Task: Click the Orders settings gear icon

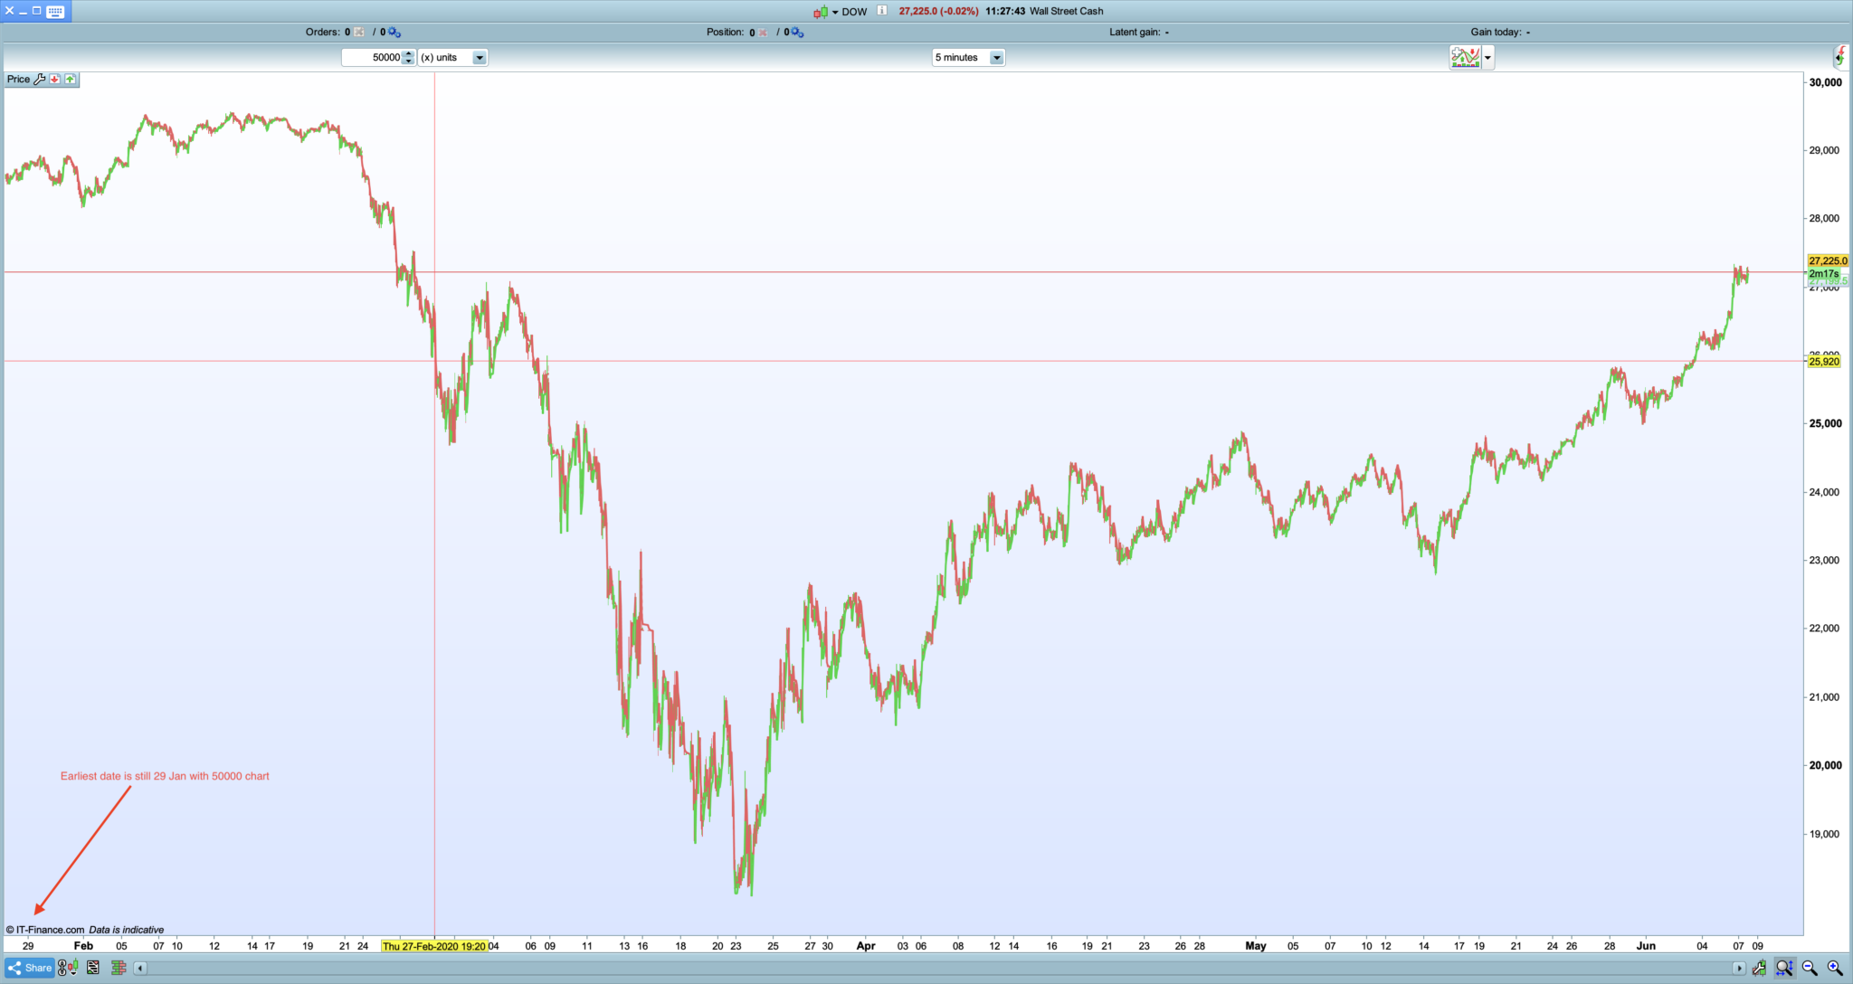Action: [x=394, y=33]
